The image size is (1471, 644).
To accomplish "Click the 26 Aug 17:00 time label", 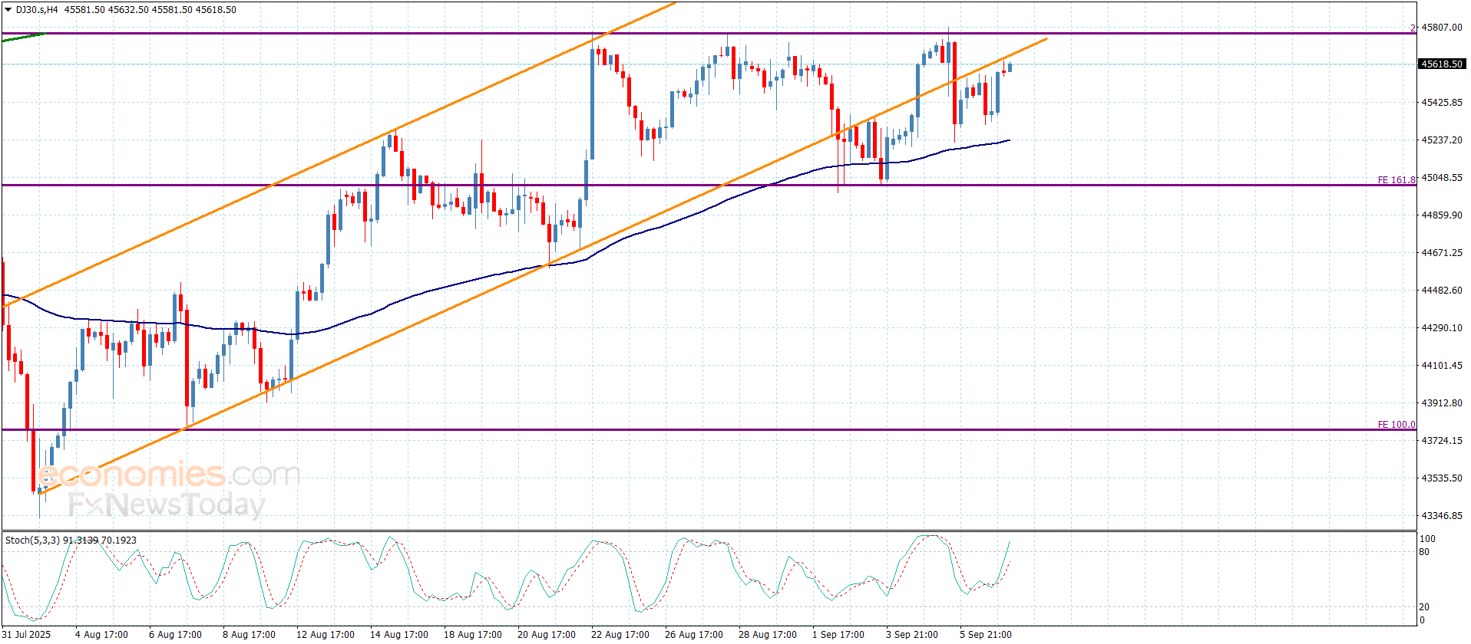I will [x=694, y=635].
